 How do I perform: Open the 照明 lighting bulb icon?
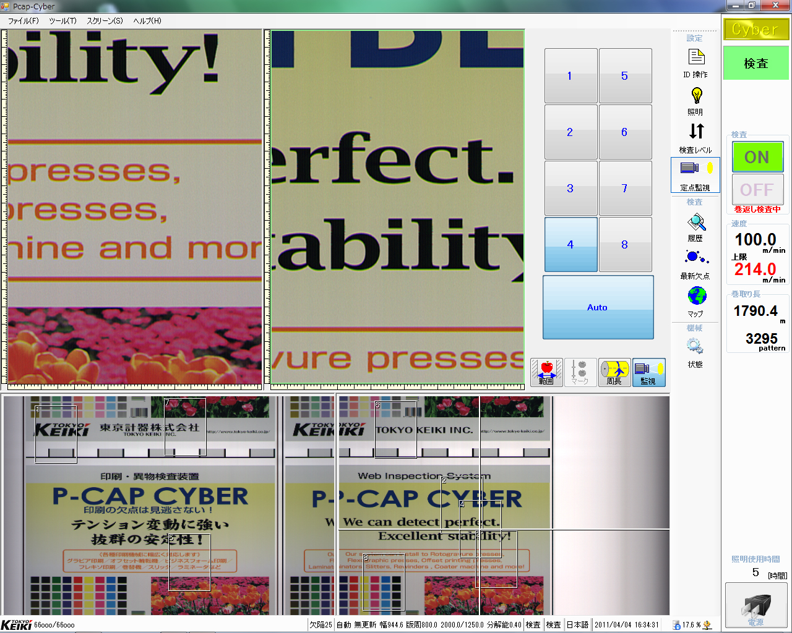click(x=697, y=96)
